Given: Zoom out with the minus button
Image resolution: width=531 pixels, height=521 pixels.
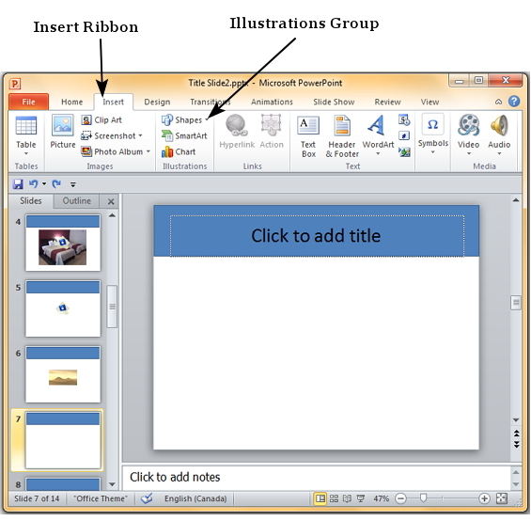Looking at the screenshot, I should [x=400, y=498].
